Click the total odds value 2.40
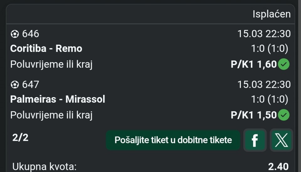 (278, 167)
